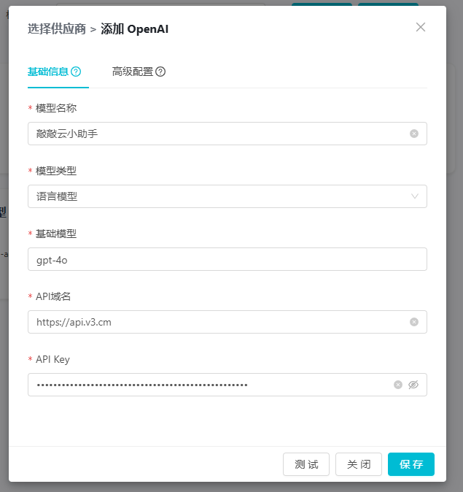The image size is (463, 492).
Task: Click the help icon beside 基础信息
Action: [76, 72]
